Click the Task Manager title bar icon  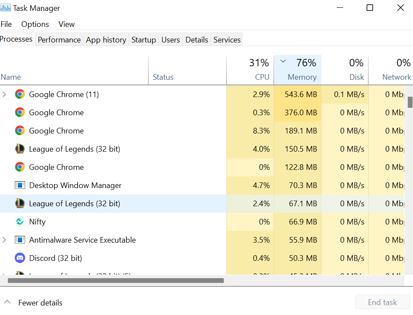(6, 8)
